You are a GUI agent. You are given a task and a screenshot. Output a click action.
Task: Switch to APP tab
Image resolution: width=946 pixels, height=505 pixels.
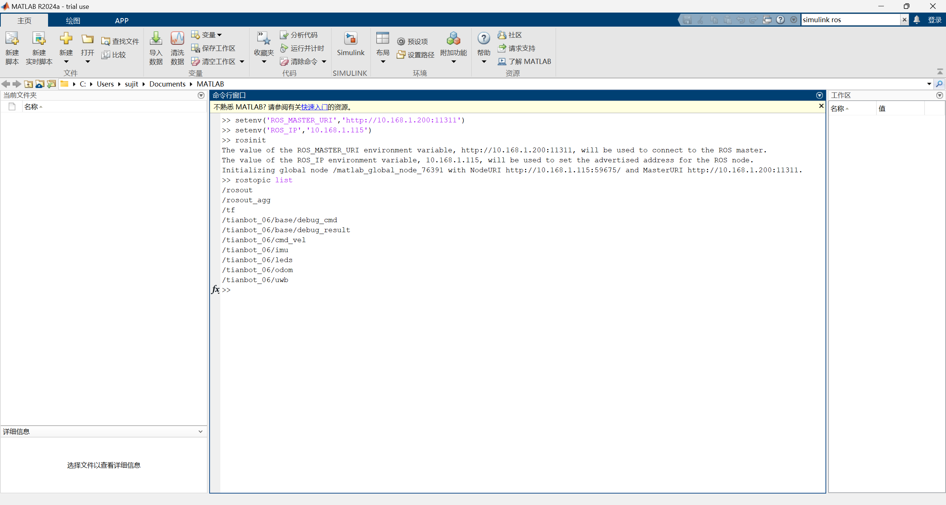(x=122, y=21)
